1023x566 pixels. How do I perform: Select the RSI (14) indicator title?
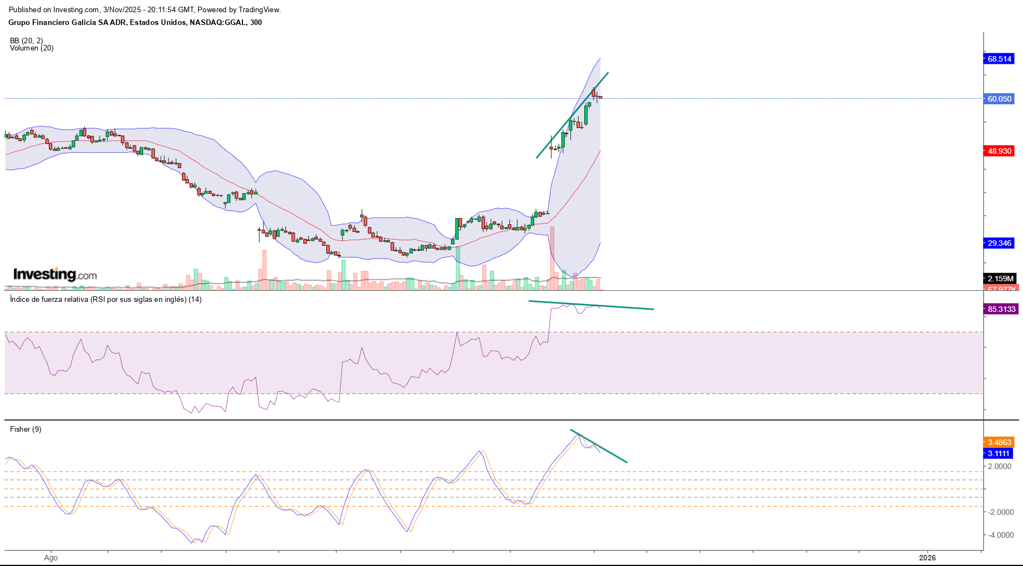click(x=105, y=300)
